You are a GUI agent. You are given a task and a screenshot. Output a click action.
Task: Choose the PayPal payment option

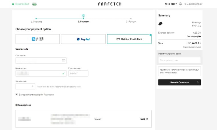coord(83,39)
